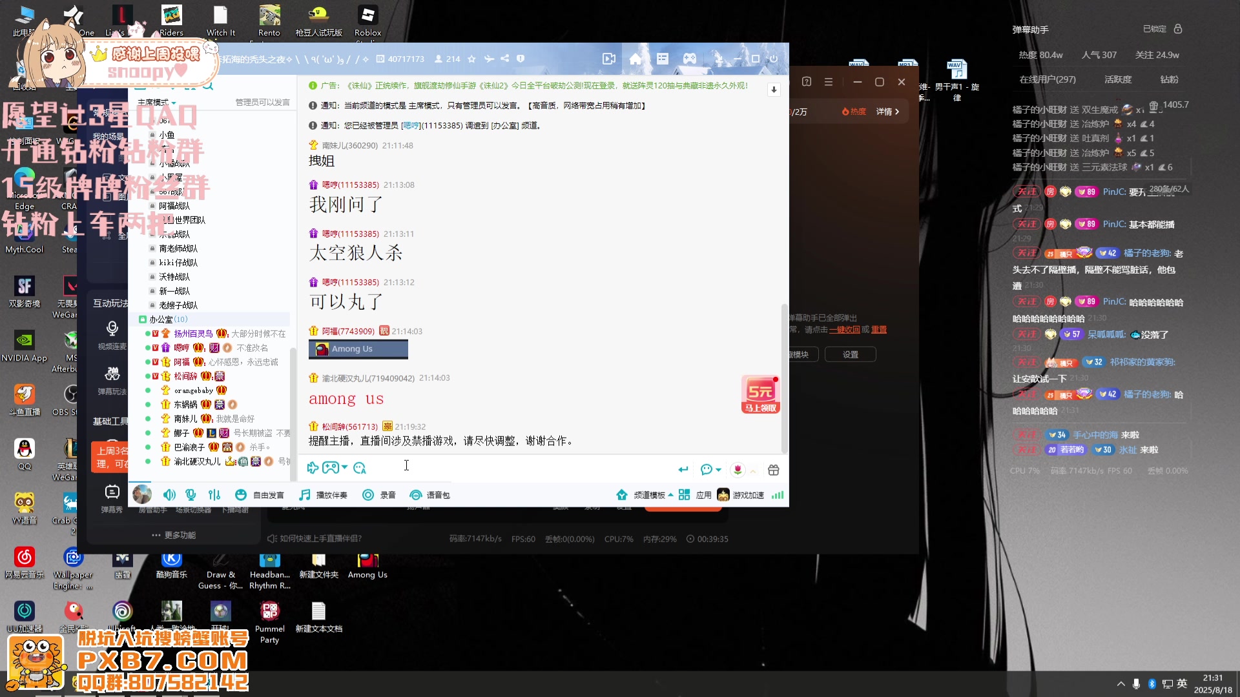Open the gift box icon in chat input bar
This screenshot has height=697, width=1240.
(773, 470)
